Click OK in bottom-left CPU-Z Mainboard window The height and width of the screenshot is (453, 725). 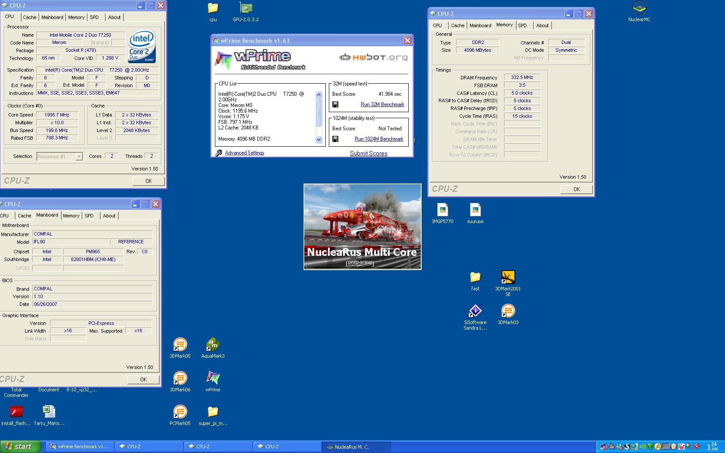[143, 380]
